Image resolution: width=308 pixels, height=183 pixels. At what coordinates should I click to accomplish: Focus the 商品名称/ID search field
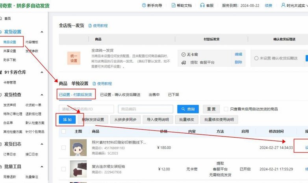(86, 109)
